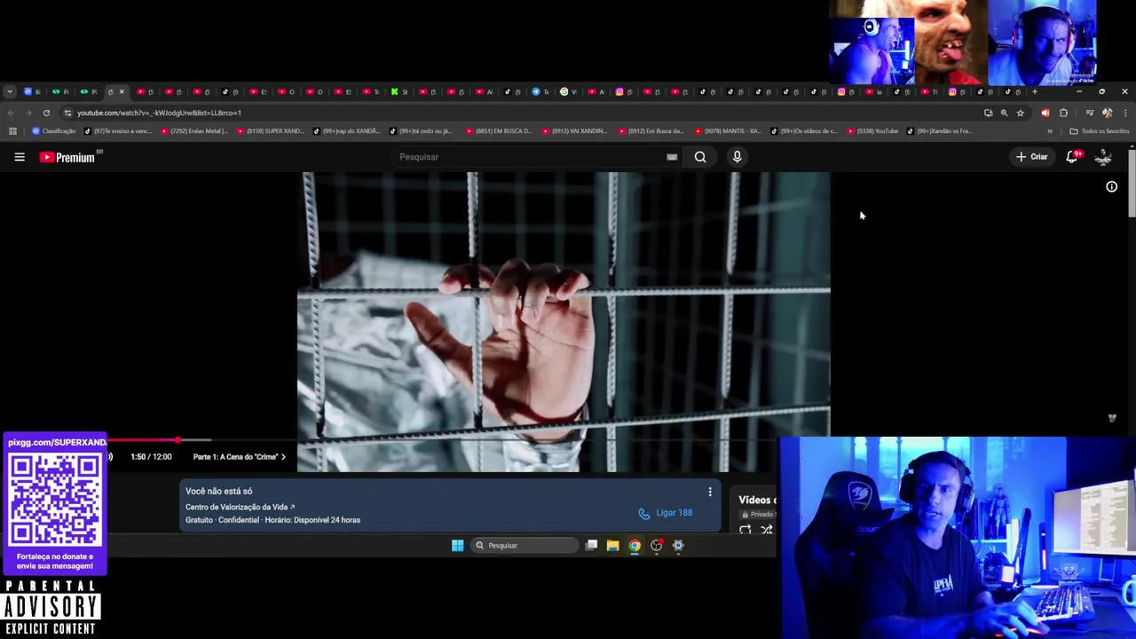The width and height of the screenshot is (1136, 639).
Task: Open the Criar create menu
Action: (1032, 157)
